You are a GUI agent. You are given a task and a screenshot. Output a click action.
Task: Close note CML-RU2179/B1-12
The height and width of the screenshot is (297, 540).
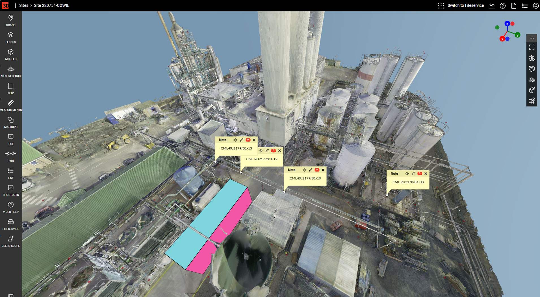[x=279, y=151]
